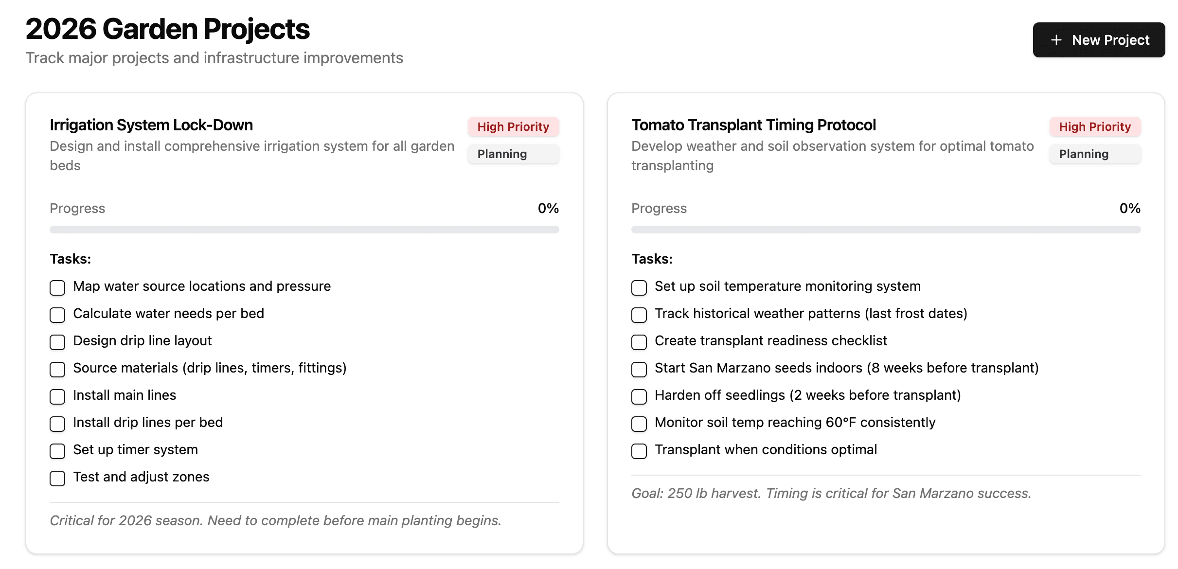Image resolution: width=1178 pixels, height=569 pixels.
Task: Check 'Install drip lines per bed'
Action: point(57,424)
